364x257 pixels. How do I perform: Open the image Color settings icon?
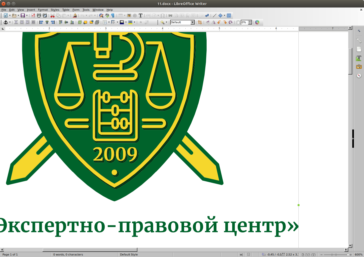point(257,22)
